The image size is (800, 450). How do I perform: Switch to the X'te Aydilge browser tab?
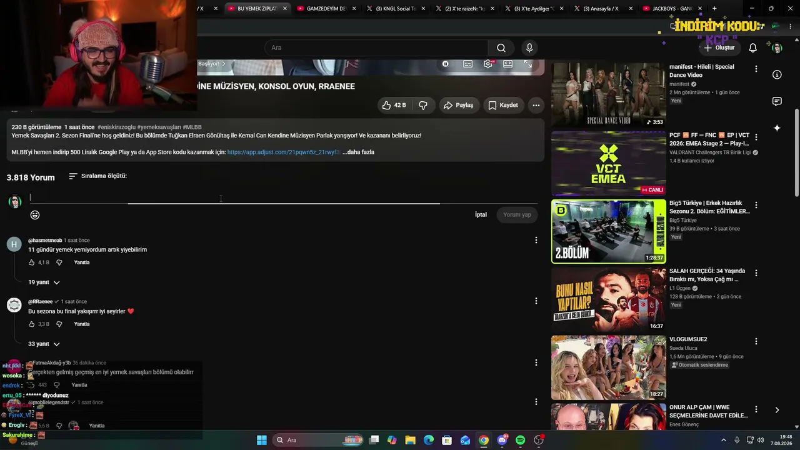[533, 9]
